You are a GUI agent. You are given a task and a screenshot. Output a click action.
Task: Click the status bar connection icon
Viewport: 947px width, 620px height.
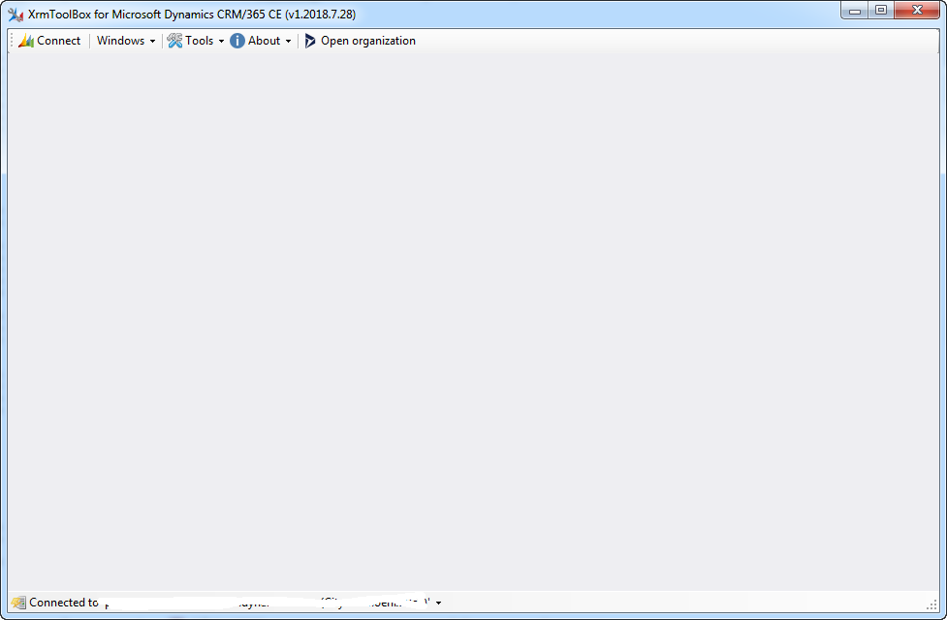18,603
